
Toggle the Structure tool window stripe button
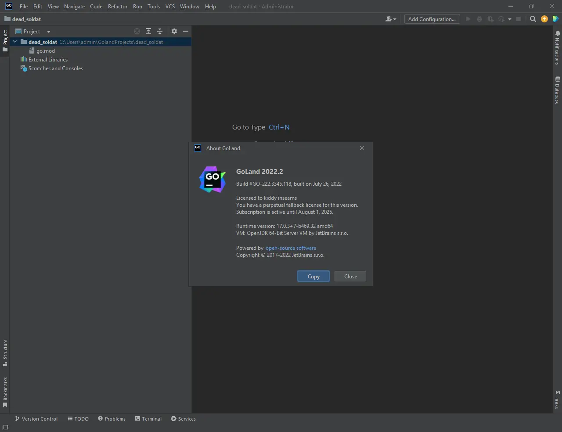coord(5,353)
